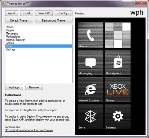Click the Phone tile icon in preview
This screenshot has height=138, width=149.
pyautogui.click(x=91, y=35)
